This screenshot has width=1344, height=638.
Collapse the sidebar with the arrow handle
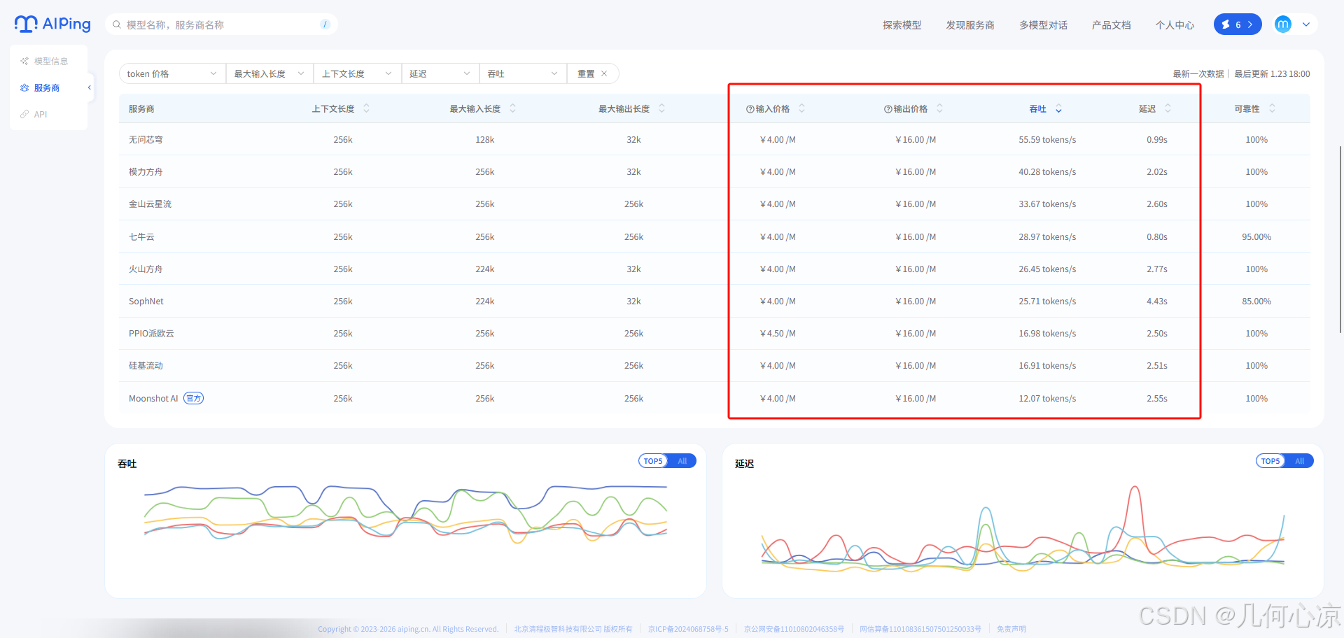click(x=89, y=87)
